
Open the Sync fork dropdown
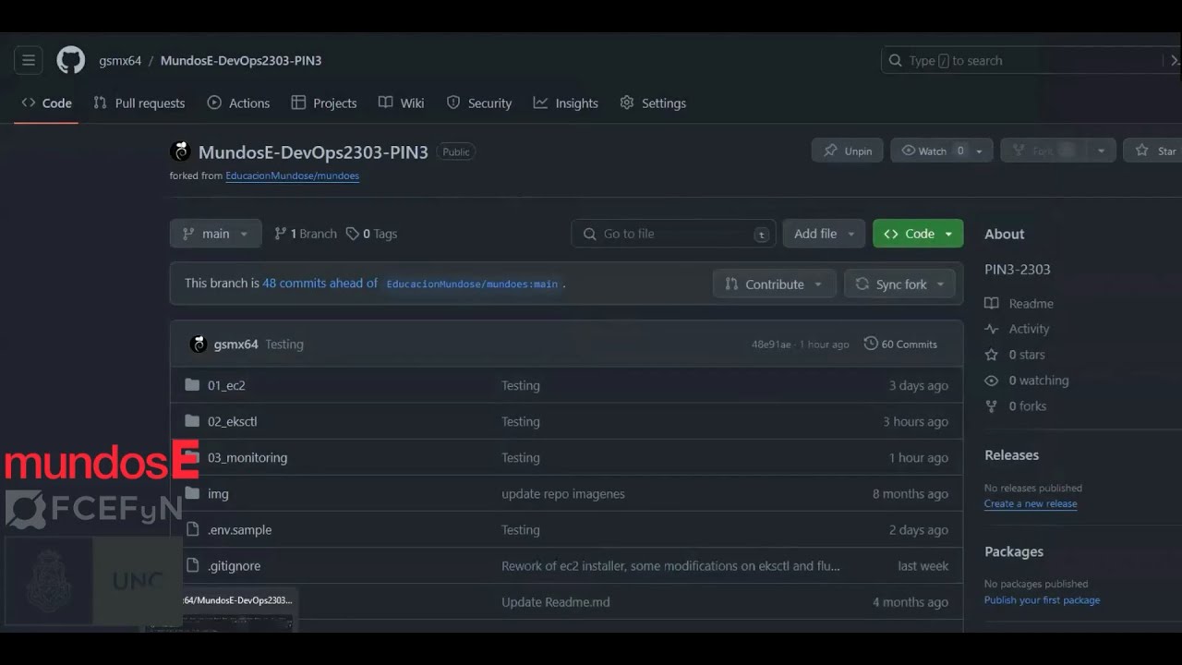899,284
